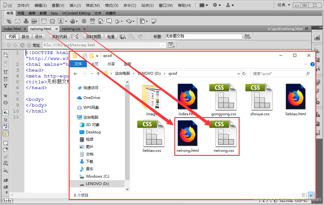Open the image insert dropdown arrow
This screenshot has width=324, height=205.
(66, 21)
